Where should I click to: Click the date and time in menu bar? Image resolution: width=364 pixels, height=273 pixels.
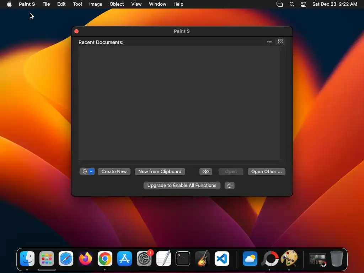[334, 4]
